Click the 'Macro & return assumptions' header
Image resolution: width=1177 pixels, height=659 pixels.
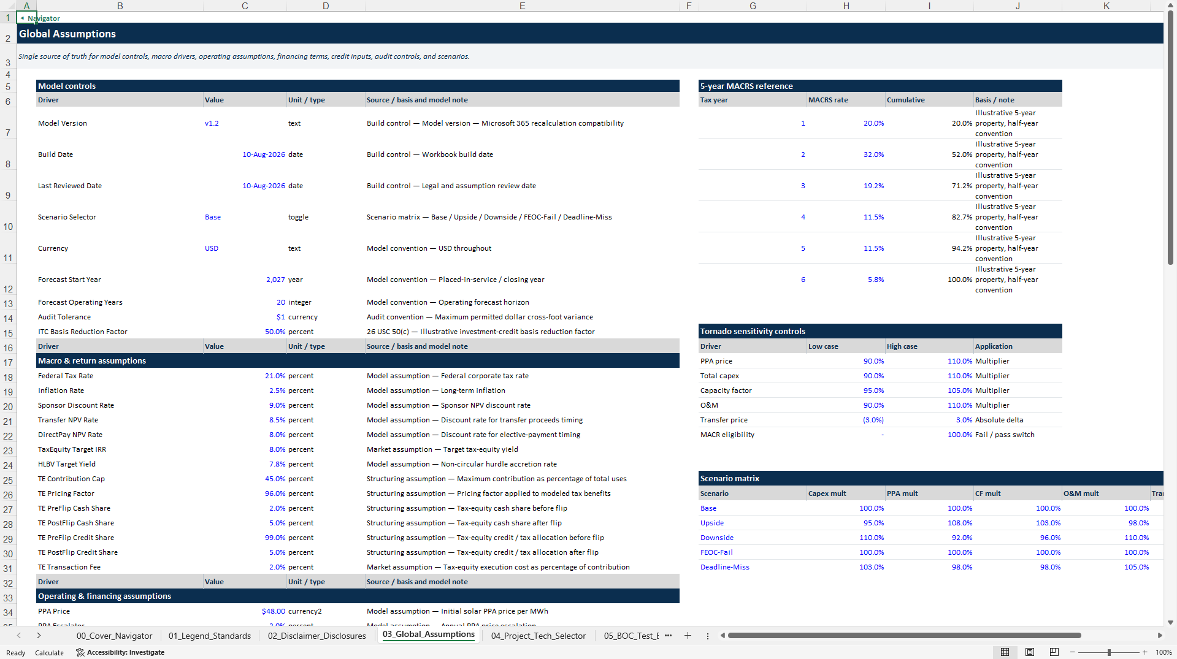(x=358, y=360)
